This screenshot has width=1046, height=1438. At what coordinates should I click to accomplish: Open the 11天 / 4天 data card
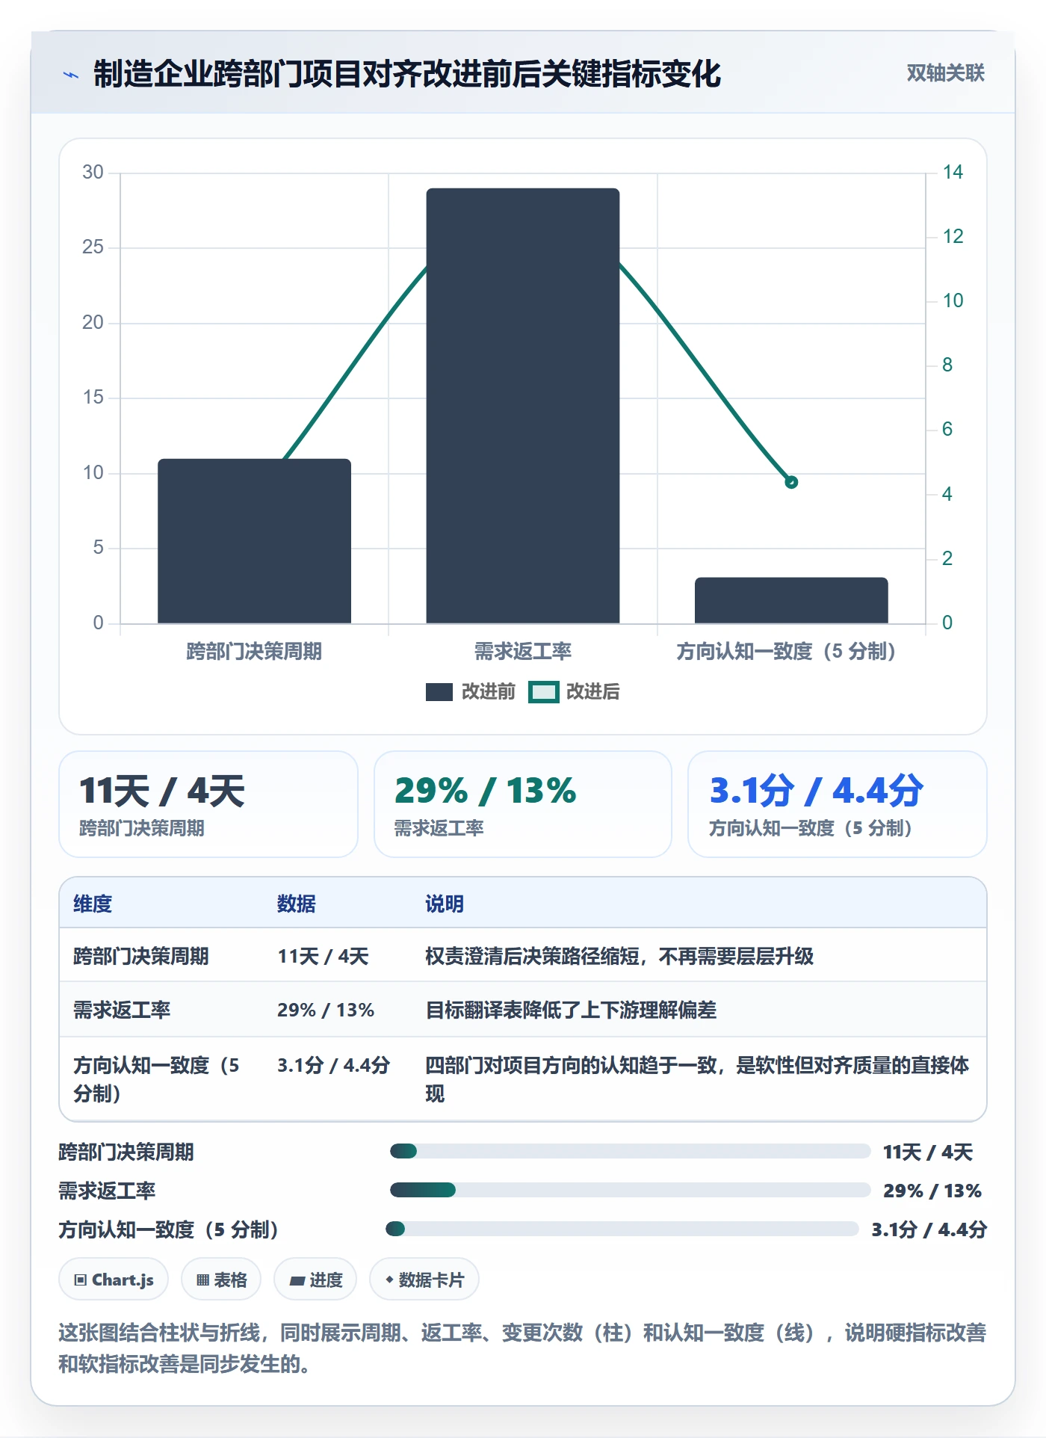(x=208, y=804)
